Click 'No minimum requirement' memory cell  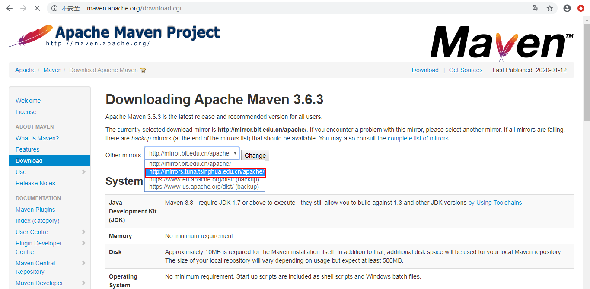(199, 236)
